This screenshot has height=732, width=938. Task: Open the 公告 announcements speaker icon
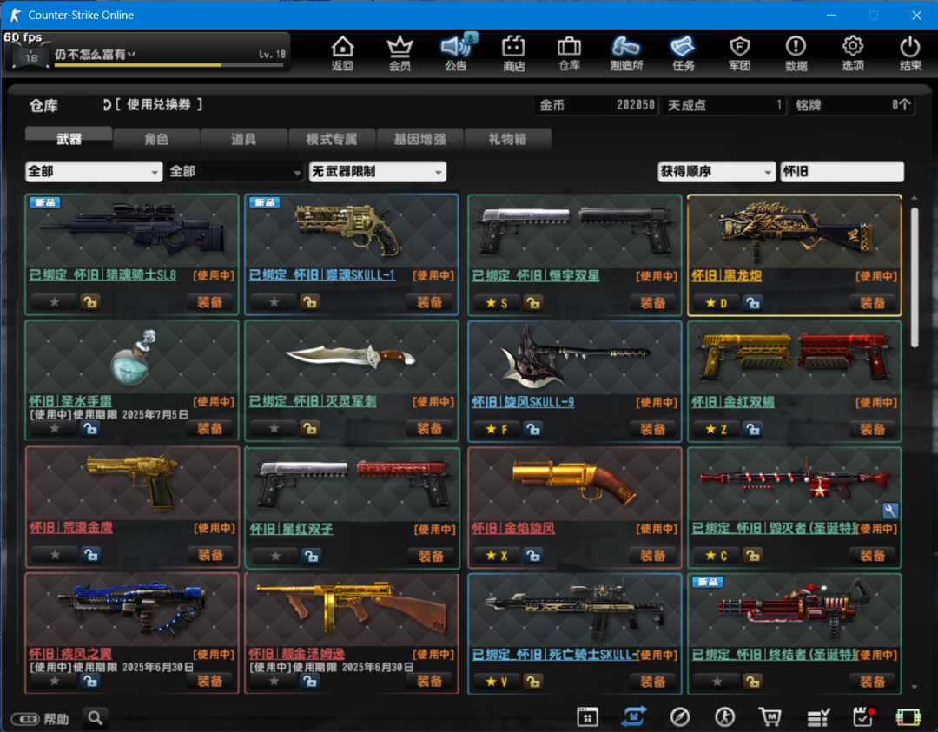tap(456, 53)
